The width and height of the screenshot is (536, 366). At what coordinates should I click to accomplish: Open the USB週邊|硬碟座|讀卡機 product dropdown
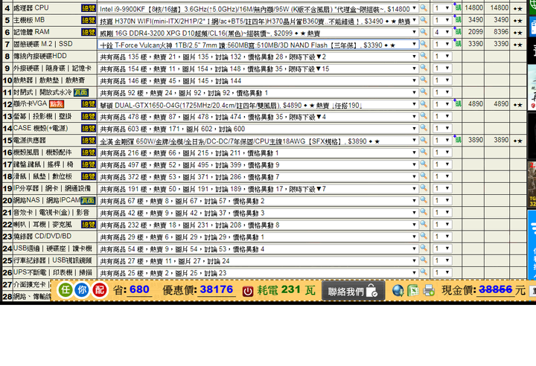pyautogui.click(x=258, y=248)
